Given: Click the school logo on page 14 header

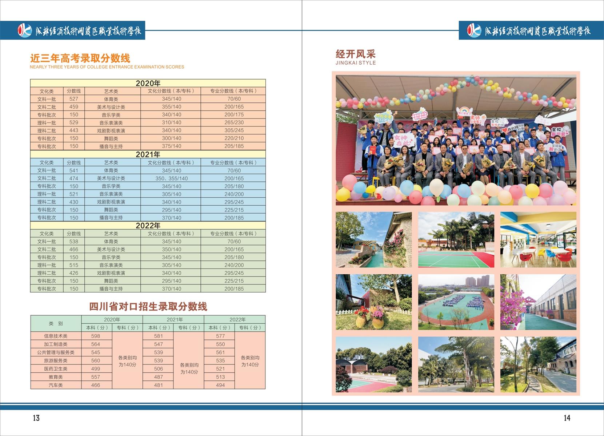Looking at the screenshot, I should pos(474,31).
